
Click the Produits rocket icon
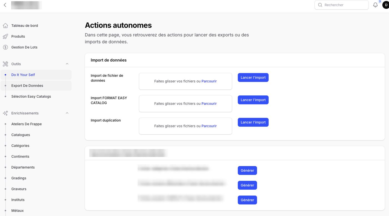tap(5, 36)
